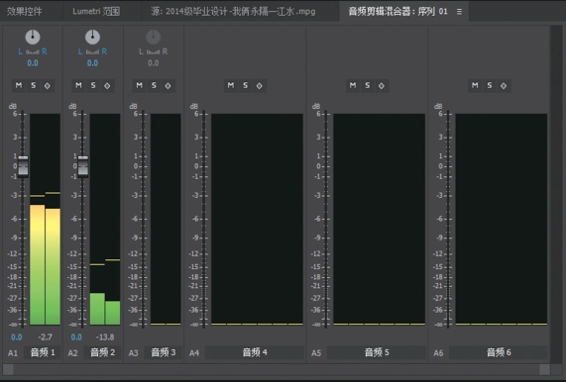Click the volume fader handle of track A2
The image size is (566, 382).
tap(83, 166)
